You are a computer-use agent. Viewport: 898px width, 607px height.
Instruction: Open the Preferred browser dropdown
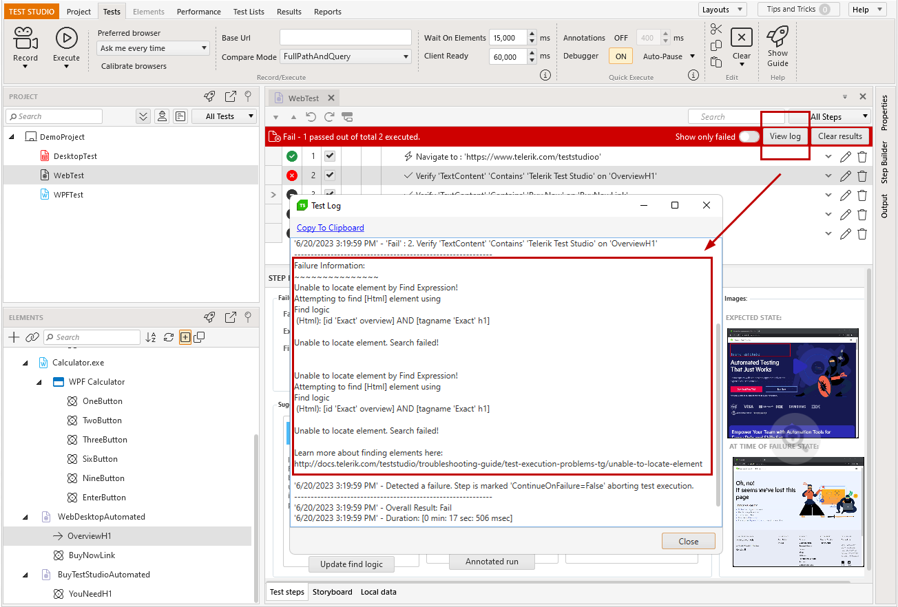tap(153, 48)
